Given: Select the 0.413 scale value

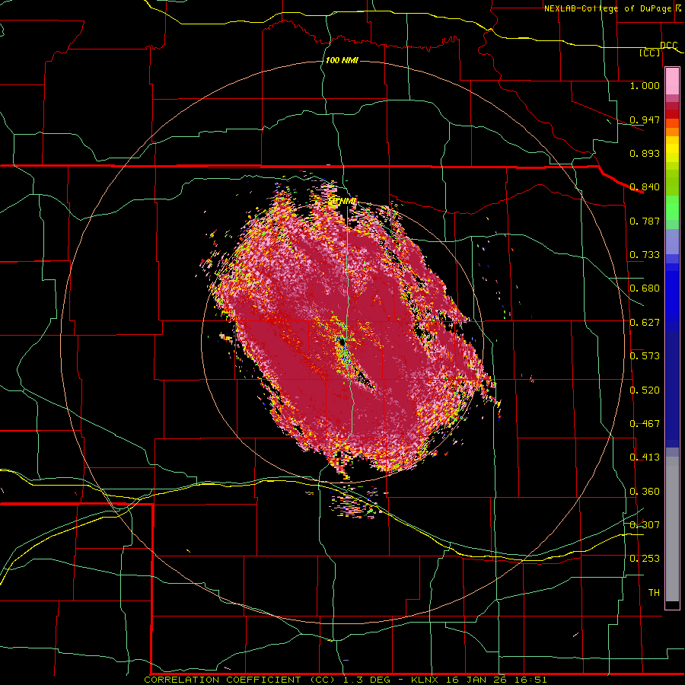Looking at the screenshot, I should click(645, 457).
